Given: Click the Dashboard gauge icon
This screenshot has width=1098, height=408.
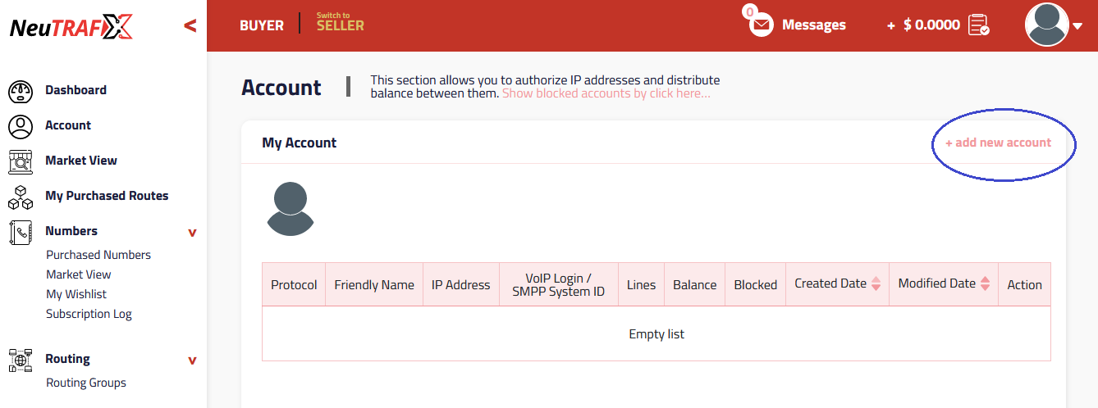Looking at the screenshot, I should pyautogui.click(x=21, y=91).
